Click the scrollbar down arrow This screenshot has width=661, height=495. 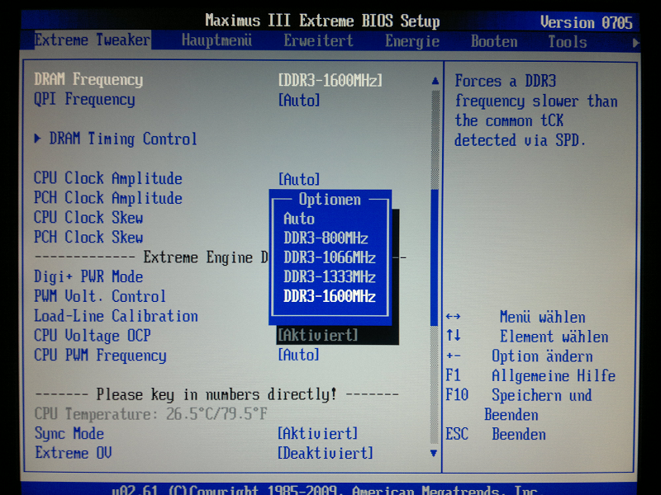[x=435, y=453]
